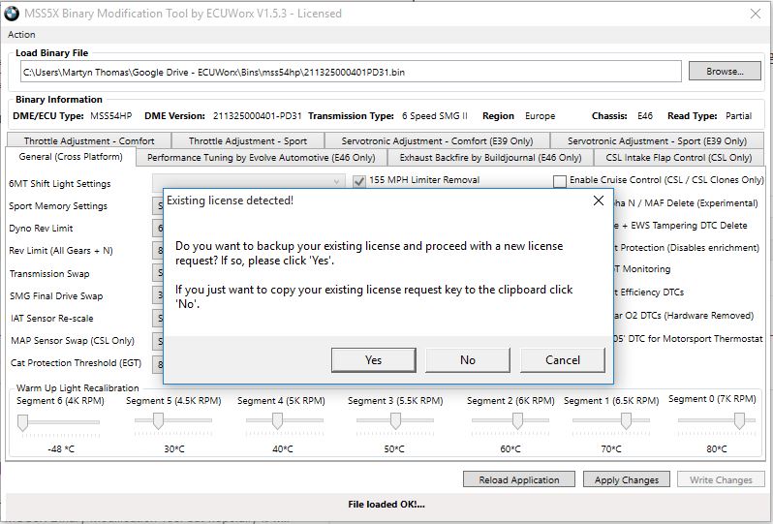The image size is (773, 524).
Task: Switch to Throttle Adjustment - Sport tab
Action: [x=247, y=141]
